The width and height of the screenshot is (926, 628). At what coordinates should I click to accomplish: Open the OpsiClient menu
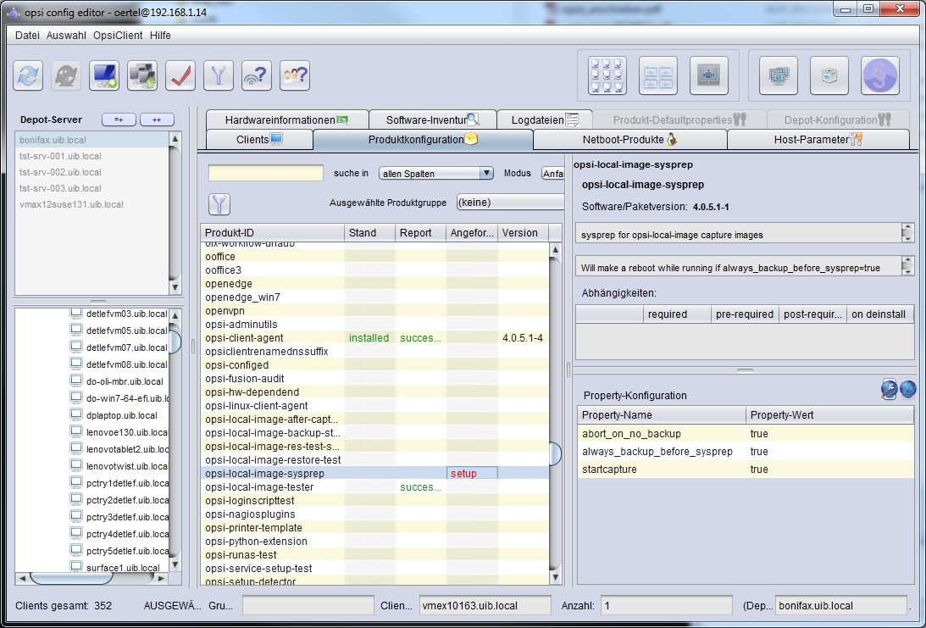tap(118, 36)
